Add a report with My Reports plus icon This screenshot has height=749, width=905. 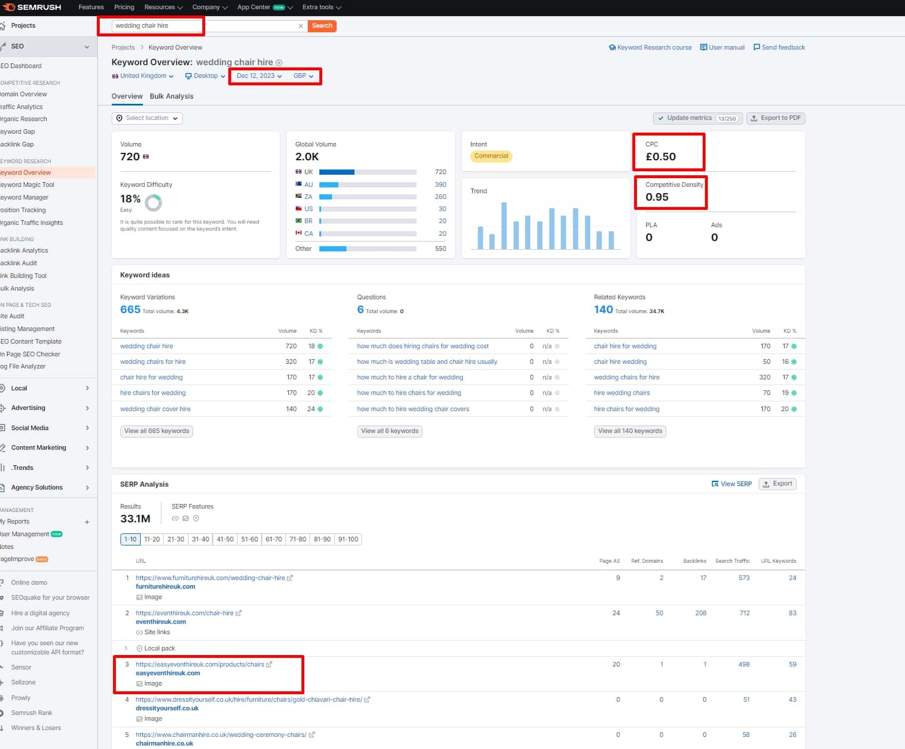pyautogui.click(x=87, y=522)
